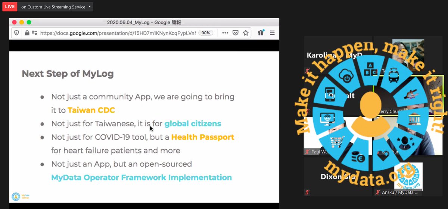448x209 pixels.
Task: Select Dixon Siu's participant tile
Action: [x=338, y=177]
